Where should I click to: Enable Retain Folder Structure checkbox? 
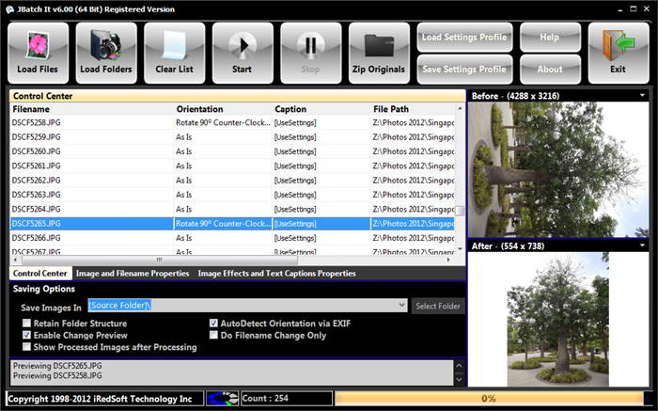point(26,324)
